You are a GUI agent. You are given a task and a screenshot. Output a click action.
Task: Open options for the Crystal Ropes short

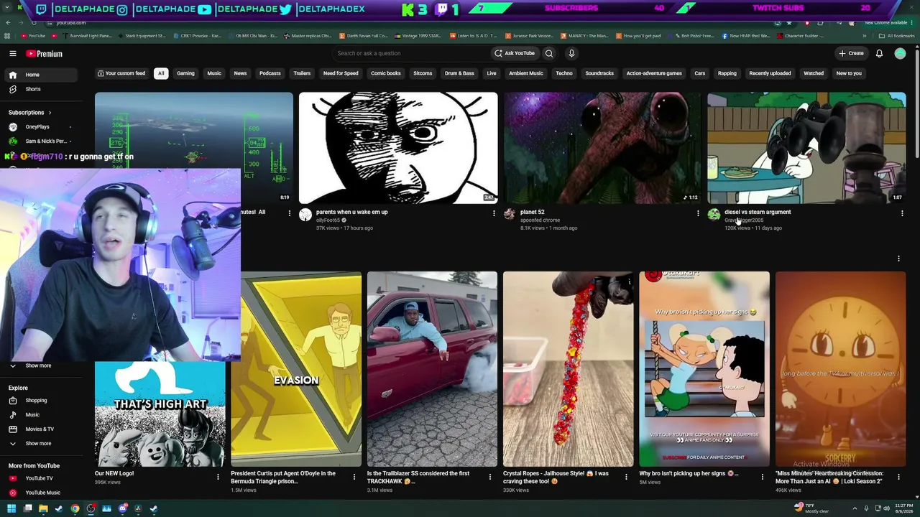pyautogui.click(x=626, y=476)
